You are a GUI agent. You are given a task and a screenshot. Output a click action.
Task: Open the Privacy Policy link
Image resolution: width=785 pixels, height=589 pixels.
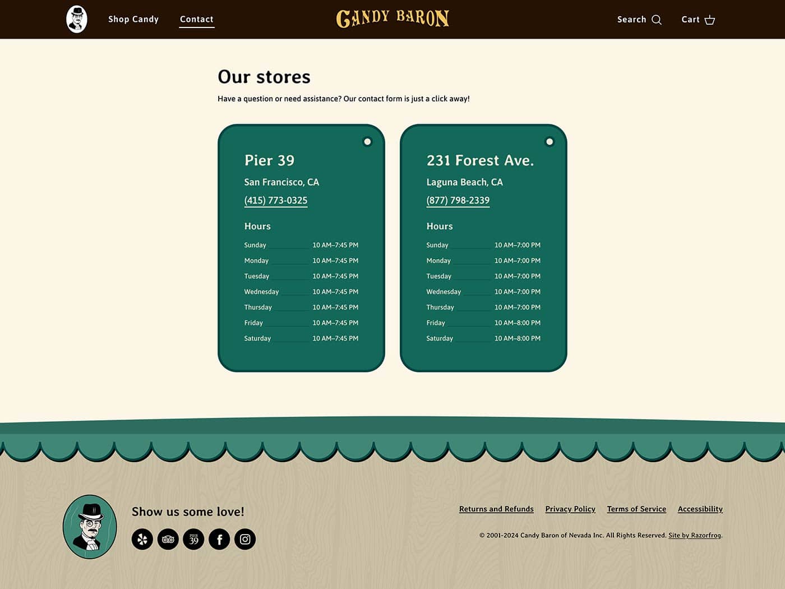pyautogui.click(x=570, y=509)
